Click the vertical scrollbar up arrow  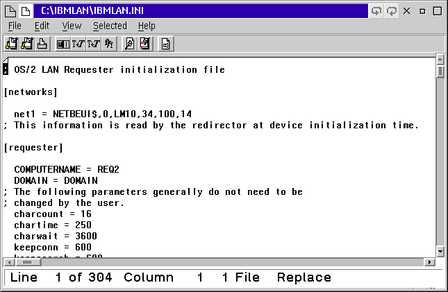[440, 60]
